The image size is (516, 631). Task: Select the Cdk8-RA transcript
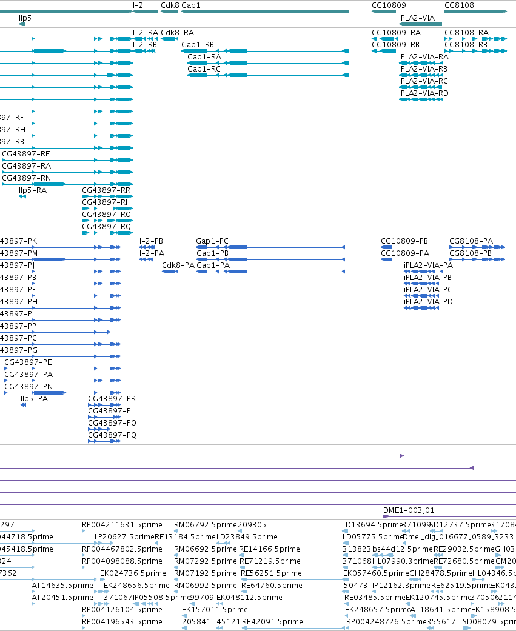pyautogui.click(x=169, y=39)
